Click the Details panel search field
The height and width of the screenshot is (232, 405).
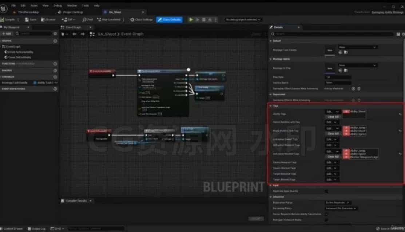coord(333,34)
